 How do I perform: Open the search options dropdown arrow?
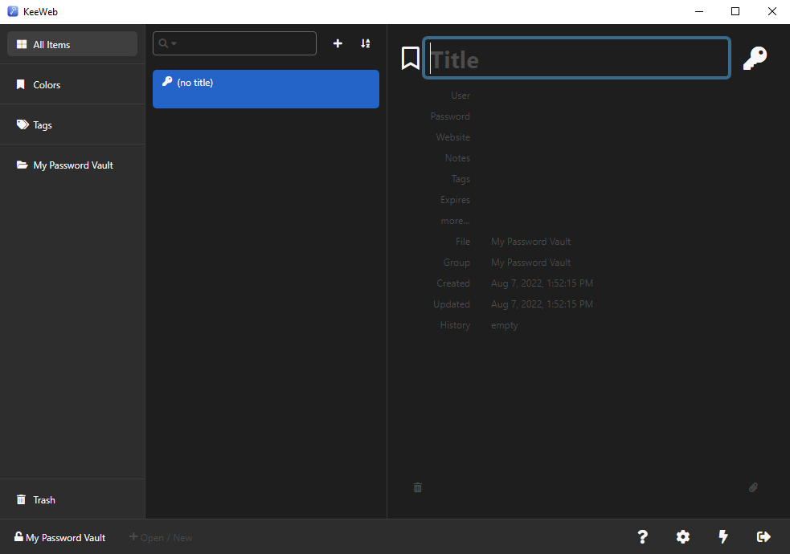(x=173, y=43)
